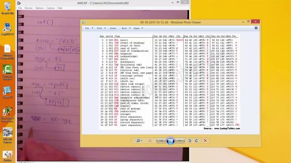The width and height of the screenshot is (291, 163).
Task: Start the slide show
Action: pos(171,141)
